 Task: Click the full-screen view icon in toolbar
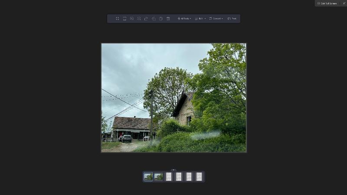[x=118, y=19]
